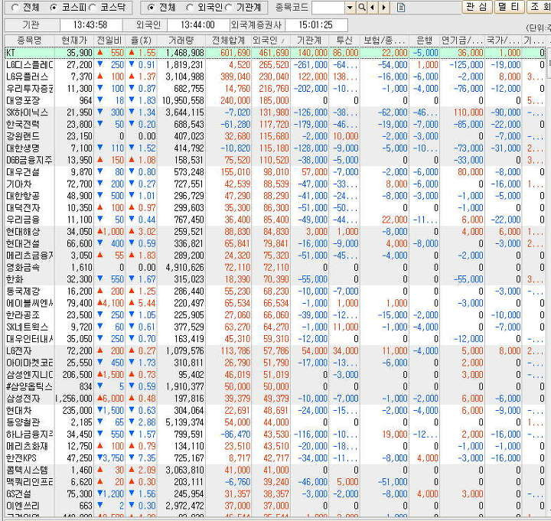Select the 기관계 investor radio button
Image resolution: width=551 pixels, height=521 pixels.
(x=228, y=8)
